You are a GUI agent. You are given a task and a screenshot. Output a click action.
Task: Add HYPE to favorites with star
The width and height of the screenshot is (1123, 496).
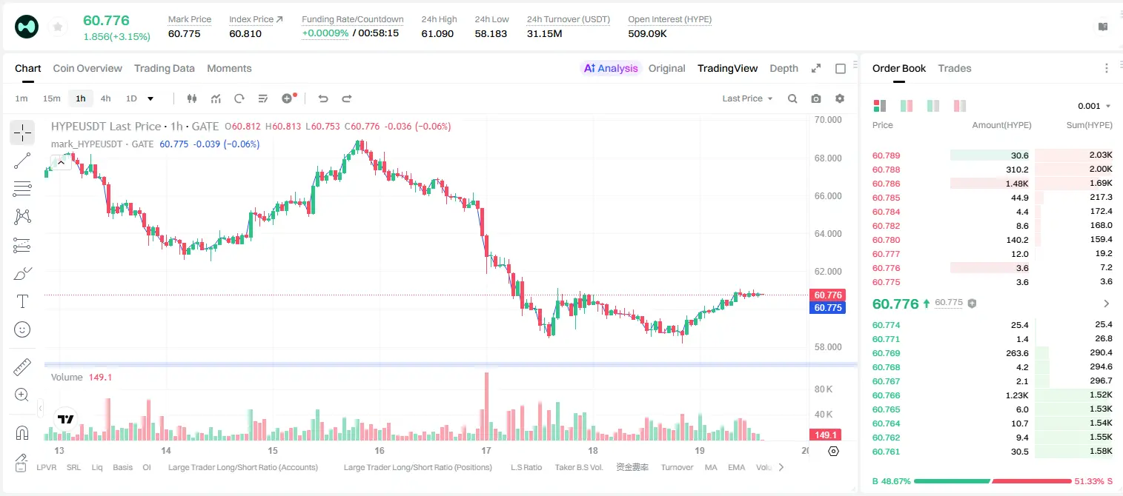click(x=57, y=27)
